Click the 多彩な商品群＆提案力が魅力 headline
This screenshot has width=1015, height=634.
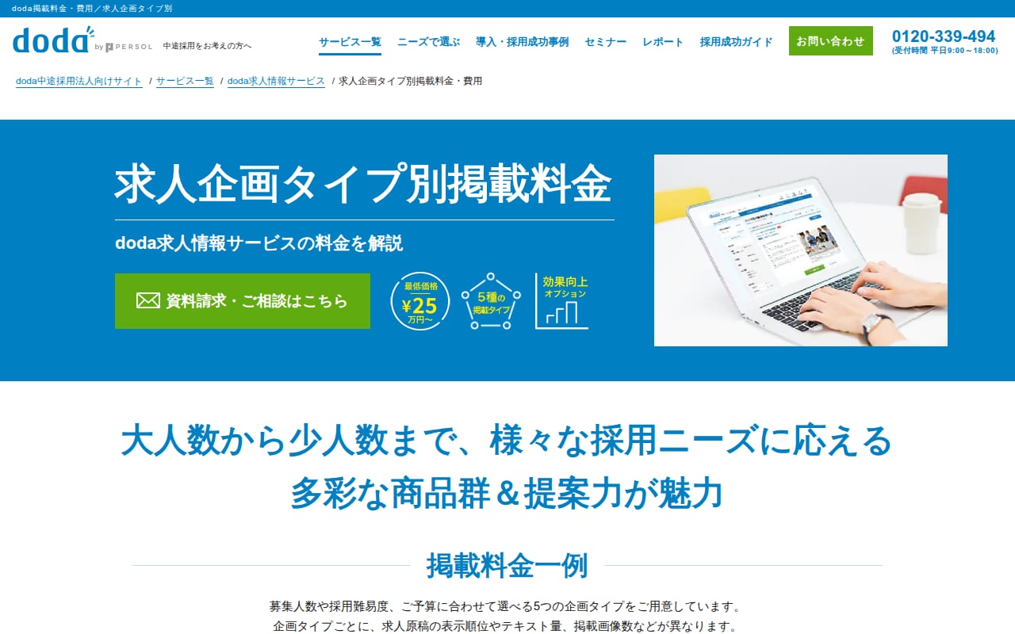pos(507,492)
